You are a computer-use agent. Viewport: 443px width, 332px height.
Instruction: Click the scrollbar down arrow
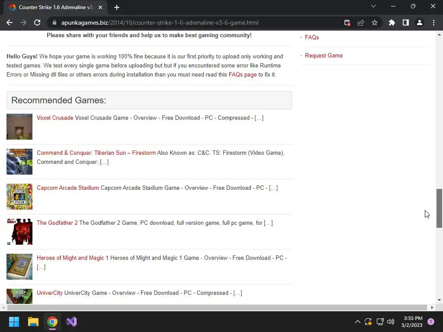(x=439, y=300)
